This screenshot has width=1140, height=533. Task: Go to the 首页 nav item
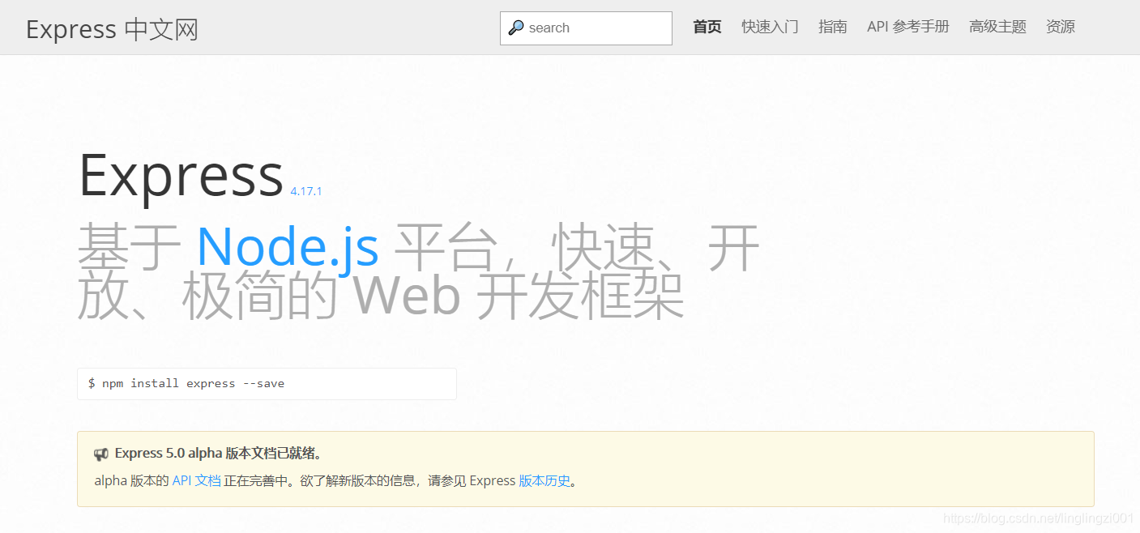(x=707, y=27)
